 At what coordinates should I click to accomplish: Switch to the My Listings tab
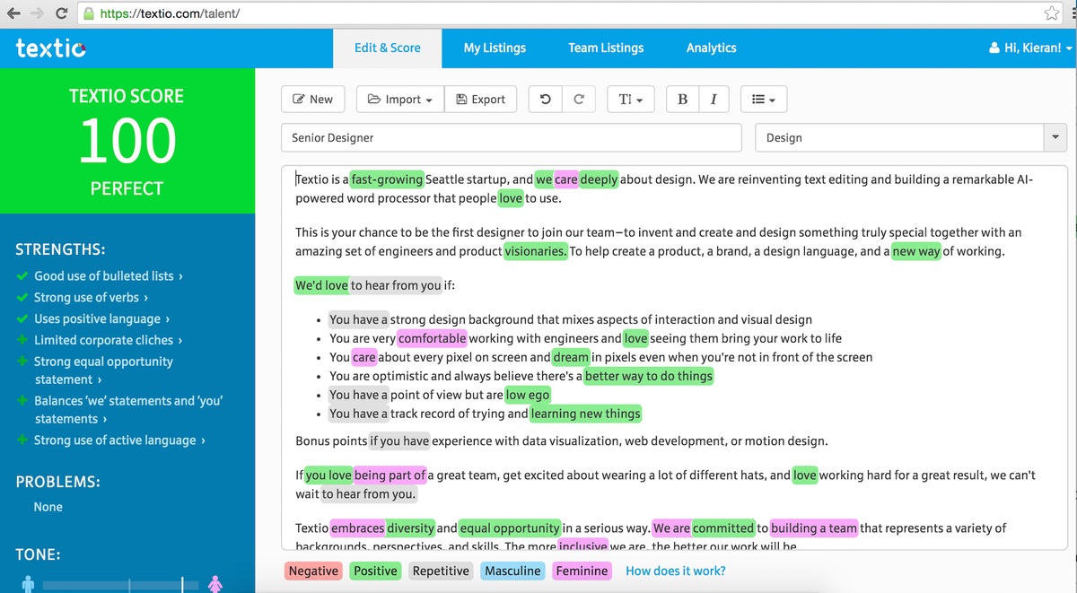tap(495, 48)
